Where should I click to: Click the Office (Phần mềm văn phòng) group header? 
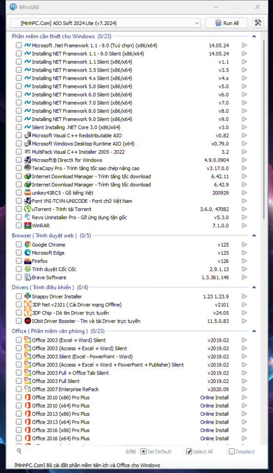(x=58, y=331)
